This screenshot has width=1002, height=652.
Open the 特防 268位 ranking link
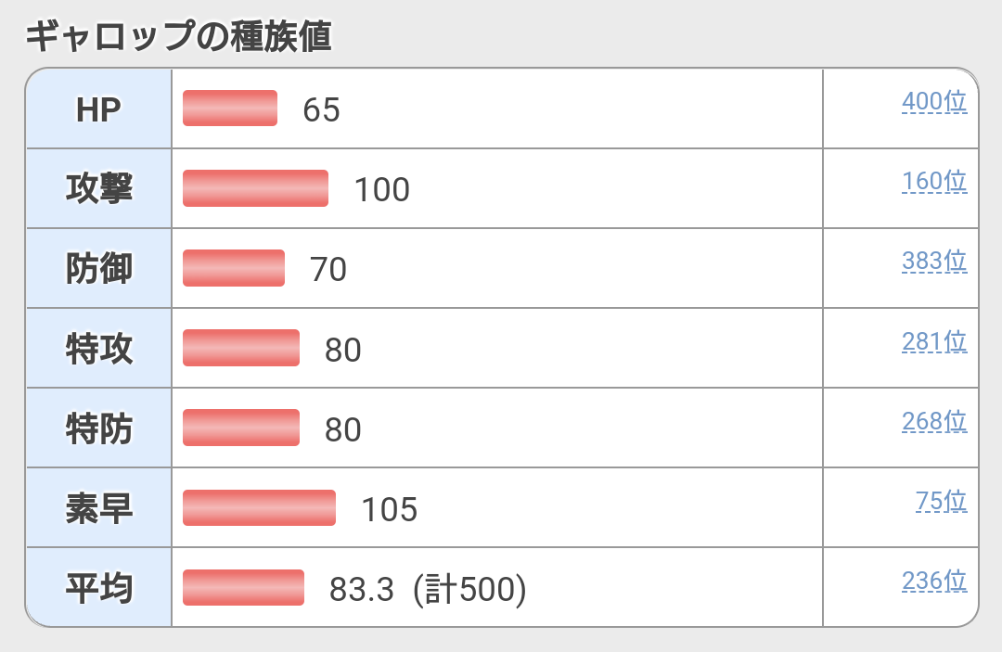tap(934, 421)
